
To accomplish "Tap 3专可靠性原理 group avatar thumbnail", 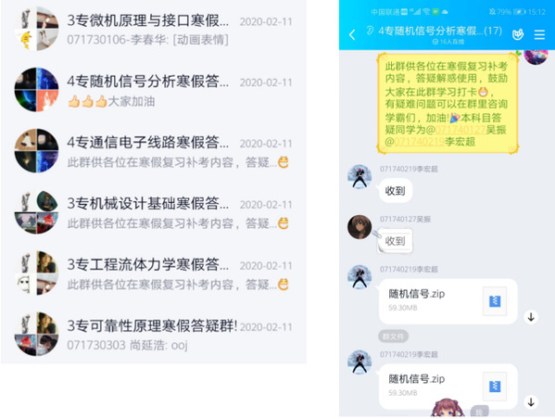I will [x=36, y=334].
